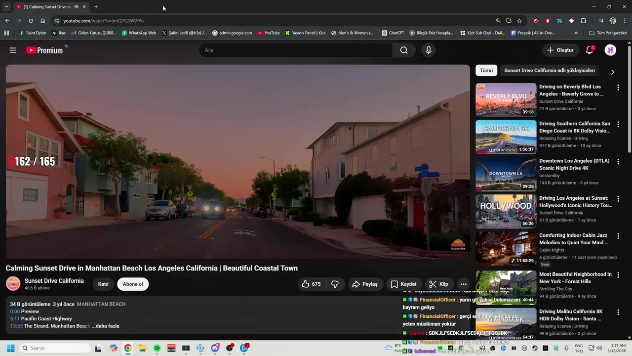
Task: Jump to 5:11 Pacific Coast Highway timestamp
Action: point(15,319)
